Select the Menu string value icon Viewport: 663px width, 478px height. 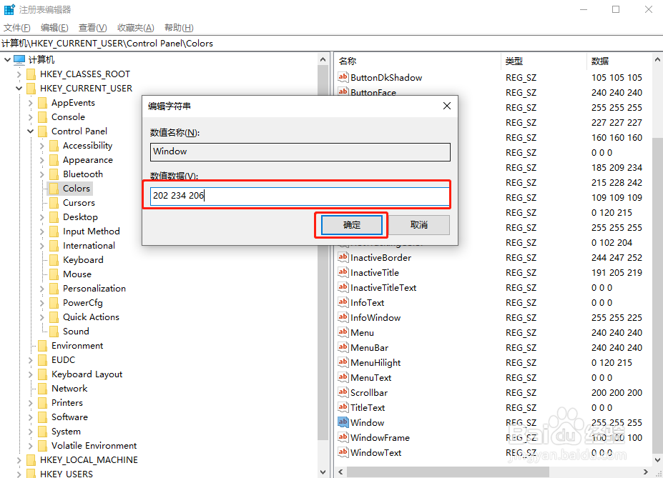(343, 332)
